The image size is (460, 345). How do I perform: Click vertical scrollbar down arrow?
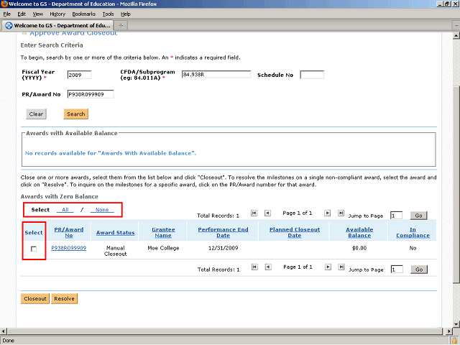[x=456, y=324]
